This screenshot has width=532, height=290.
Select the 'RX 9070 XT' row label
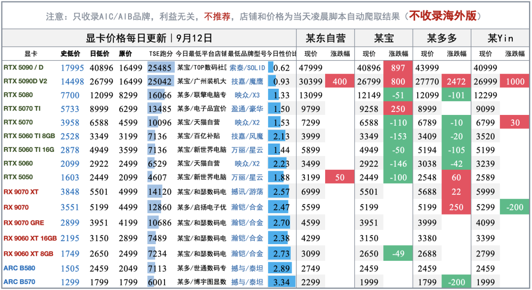pos(21,192)
